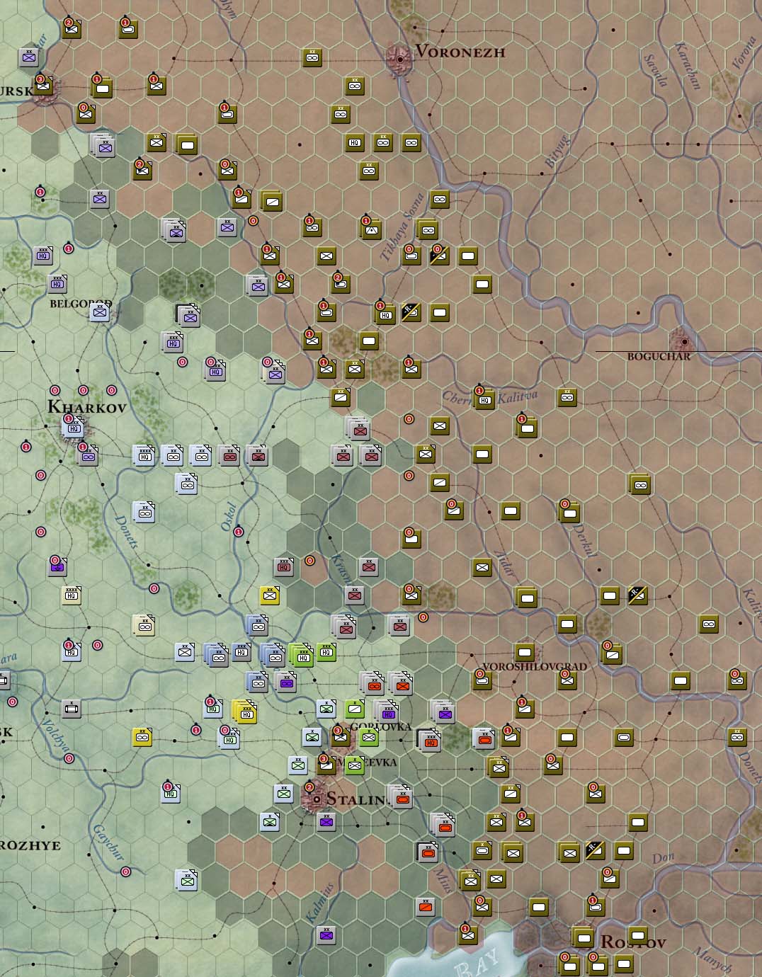This screenshot has height=977, width=762.
Task: Select the Soviet infantry counter just west of Voronezh
Action: point(312,58)
